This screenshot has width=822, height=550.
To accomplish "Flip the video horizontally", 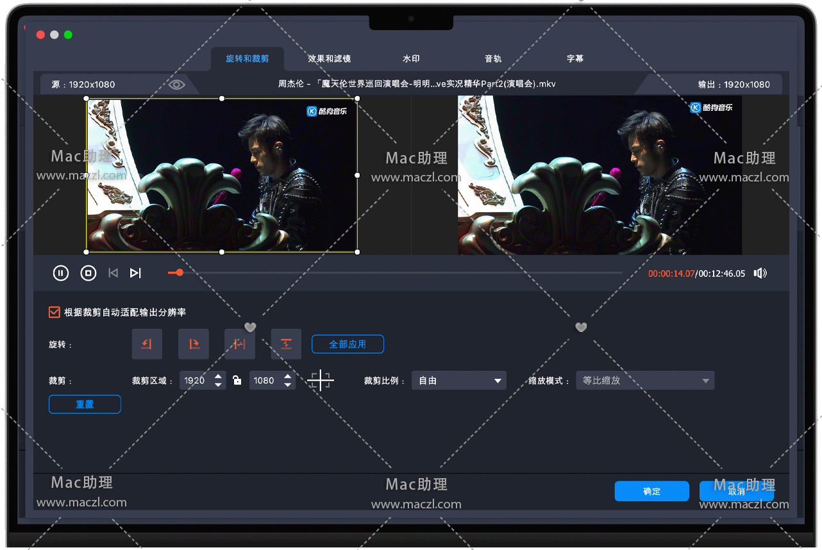I will coord(240,344).
